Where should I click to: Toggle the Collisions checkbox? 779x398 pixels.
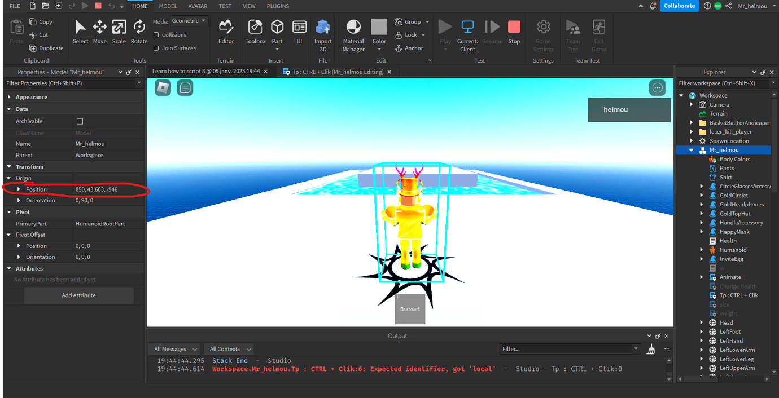pyautogui.click(x=156, y=34)
